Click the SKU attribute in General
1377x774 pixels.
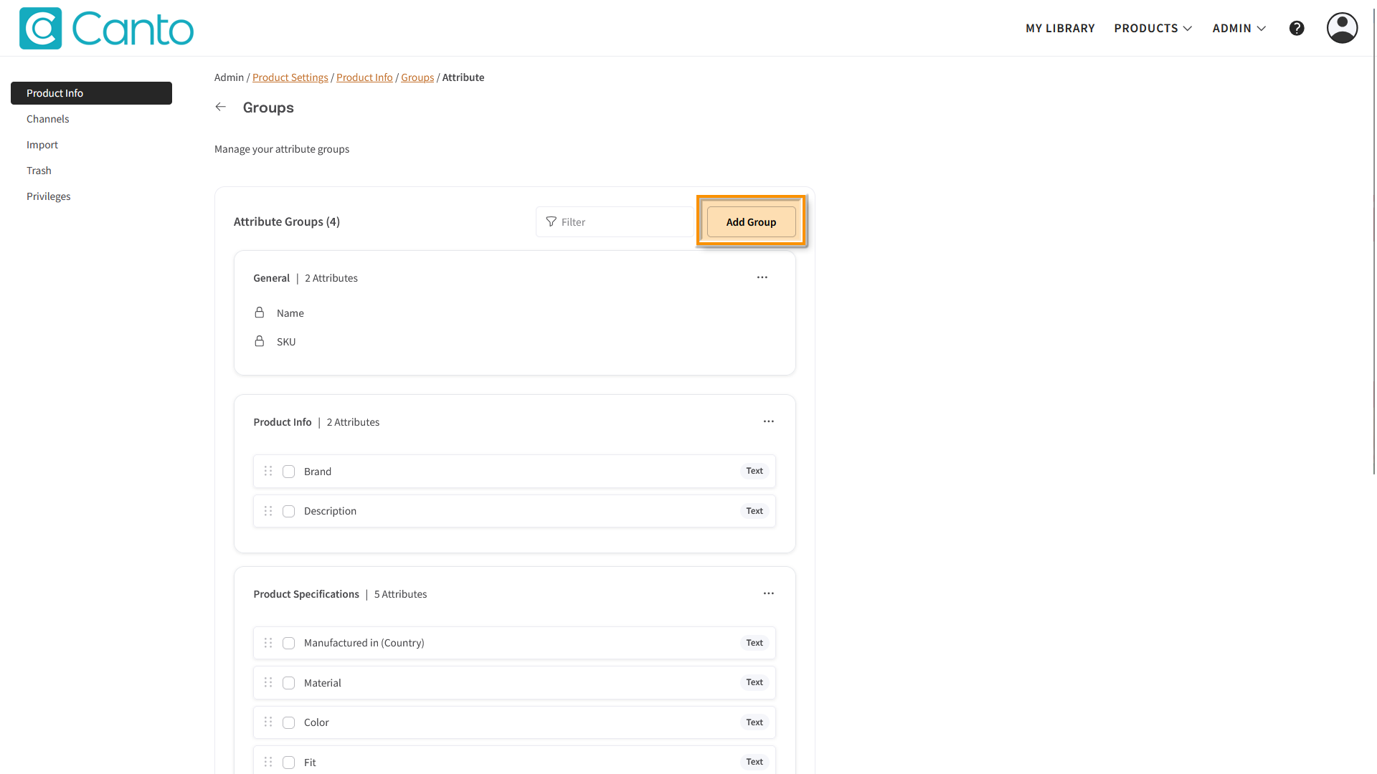pyautogui.click(x=286, y=342)
